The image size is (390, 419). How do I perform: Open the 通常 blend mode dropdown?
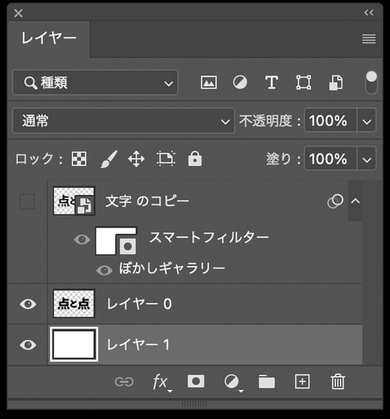123,121
